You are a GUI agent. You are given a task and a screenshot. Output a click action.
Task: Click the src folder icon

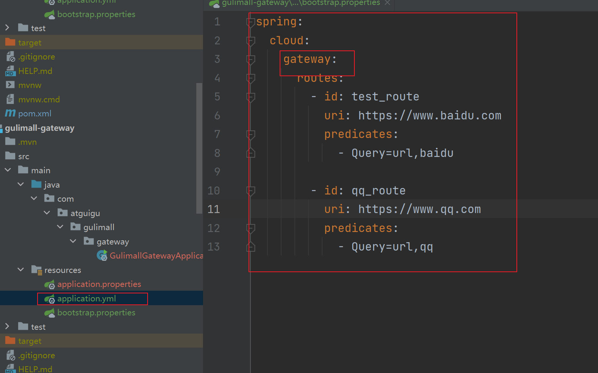[10, 156]
